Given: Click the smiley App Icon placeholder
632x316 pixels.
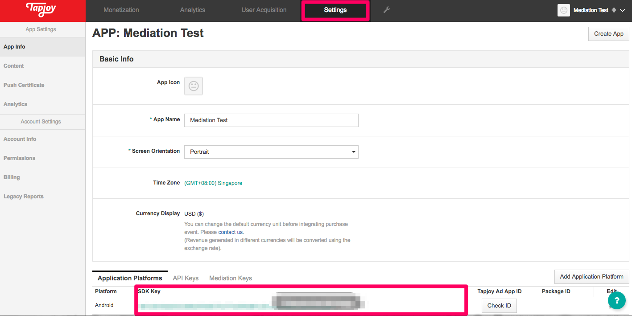Looking at the screenshot, I should tap(193, 86).
